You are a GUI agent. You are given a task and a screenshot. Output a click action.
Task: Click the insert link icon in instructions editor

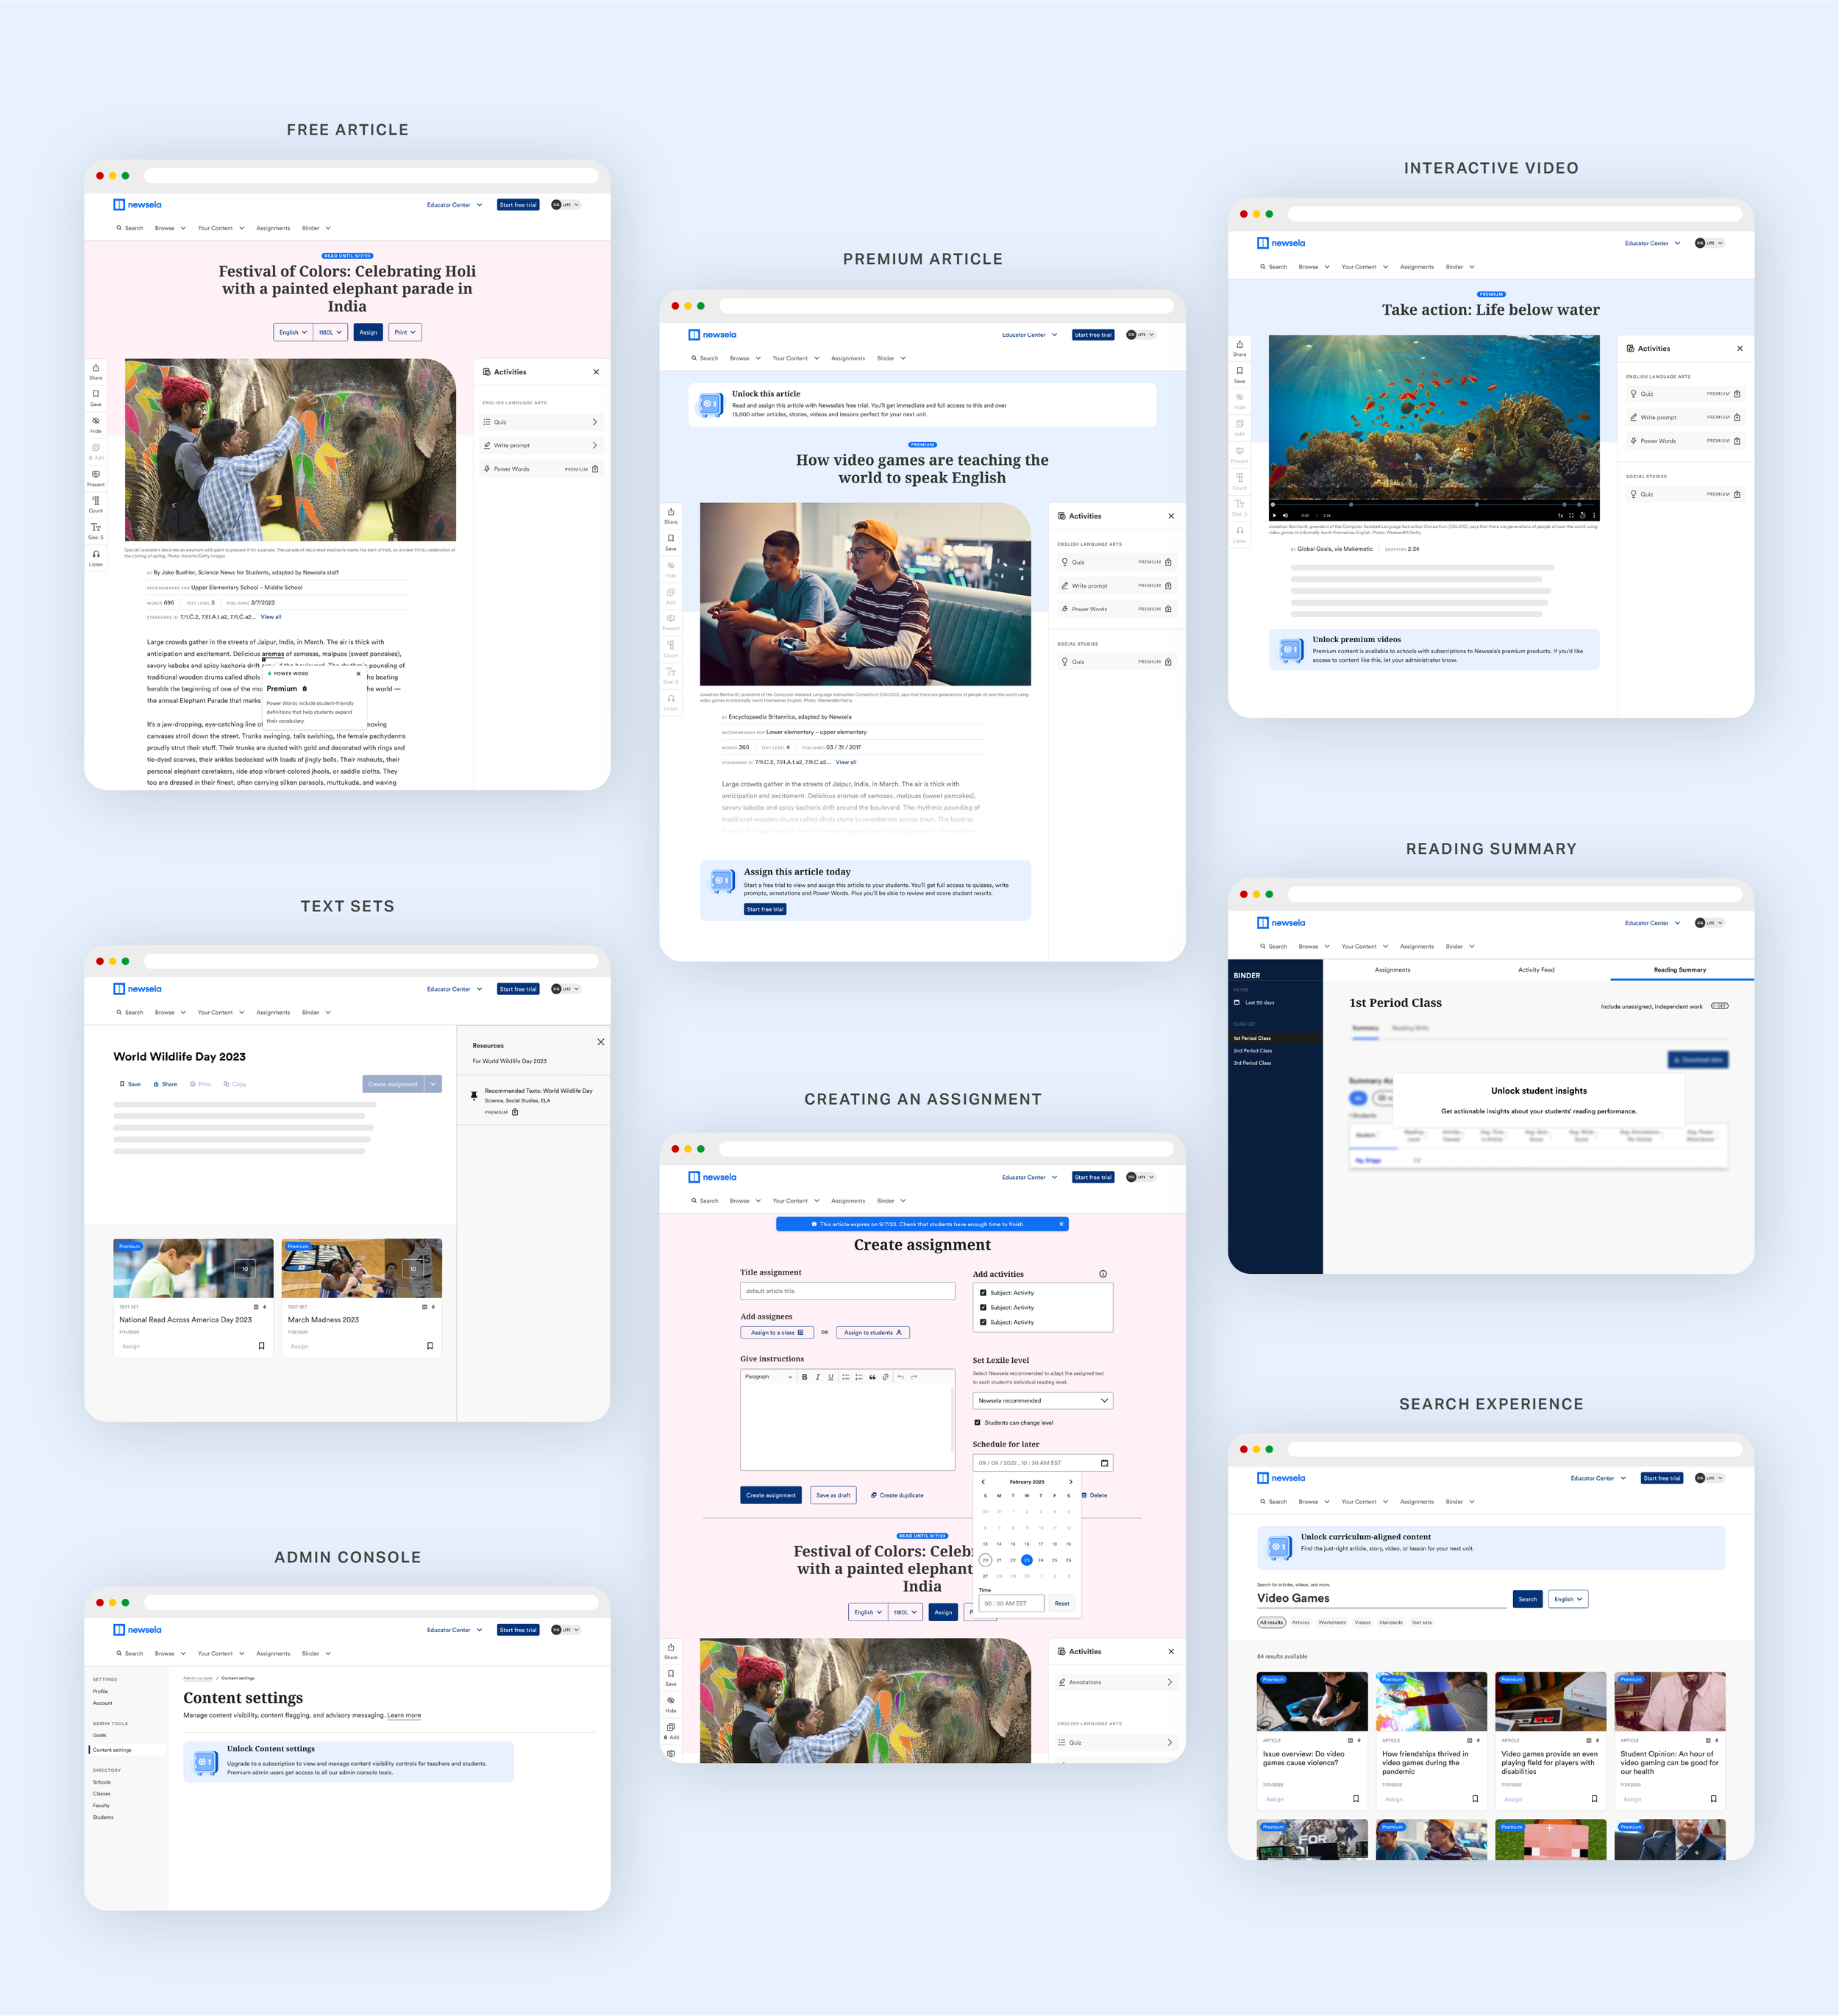(885, 1377)
